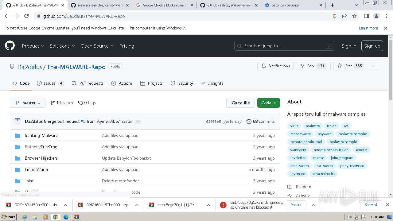Screen dimensions: 393x221
Task: Click the GitHub search field
Action: tap(284, 46)
